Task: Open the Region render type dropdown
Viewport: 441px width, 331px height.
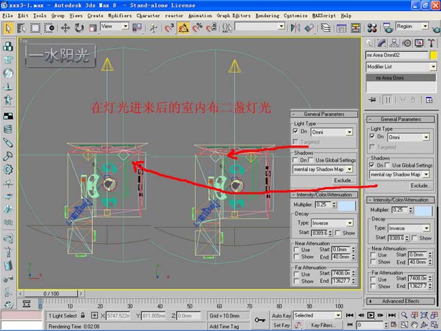Action: click(414, 26)
